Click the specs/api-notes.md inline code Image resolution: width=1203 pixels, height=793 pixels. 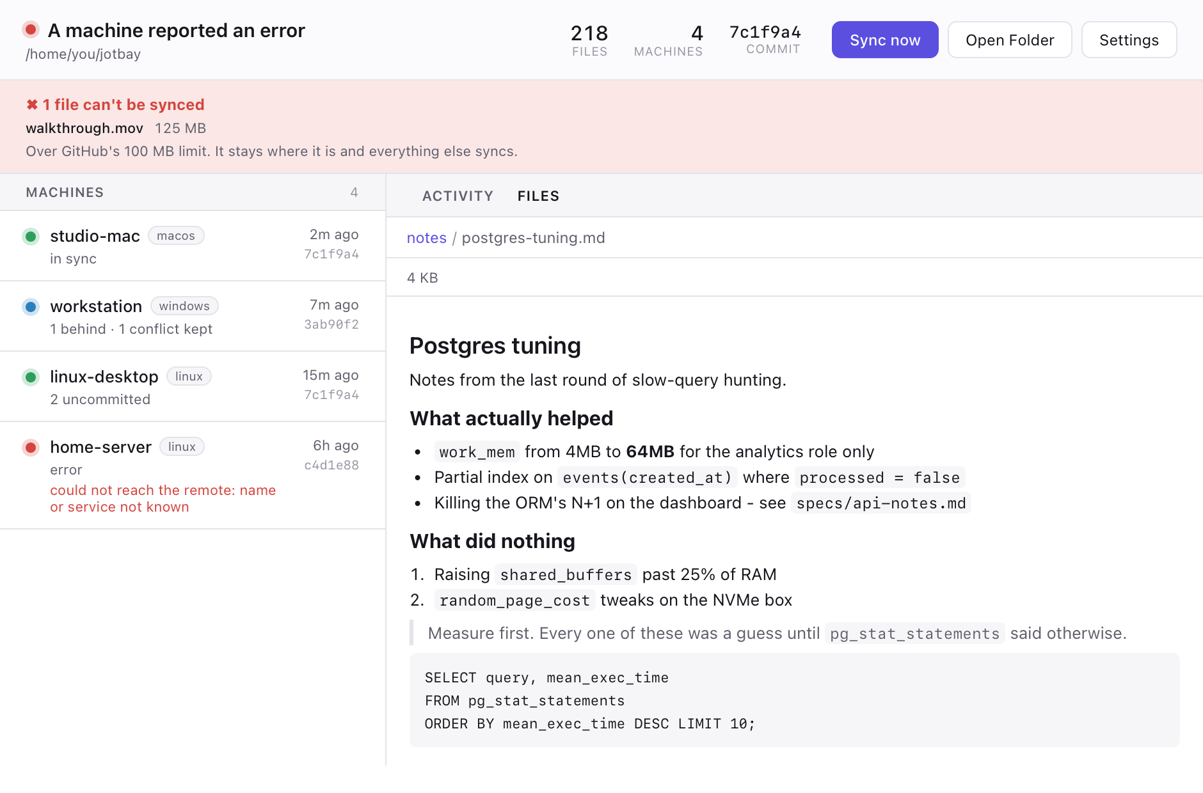coord(881,503)
